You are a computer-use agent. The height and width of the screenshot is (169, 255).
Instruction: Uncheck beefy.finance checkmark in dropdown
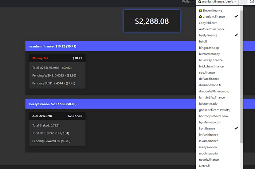[236, 35]
